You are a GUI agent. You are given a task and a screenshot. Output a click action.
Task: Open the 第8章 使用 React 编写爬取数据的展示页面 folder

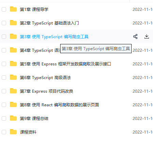click(60, 105)
